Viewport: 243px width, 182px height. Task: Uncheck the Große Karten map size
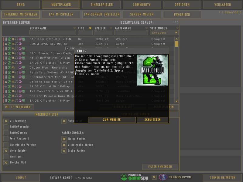[64, 151]
